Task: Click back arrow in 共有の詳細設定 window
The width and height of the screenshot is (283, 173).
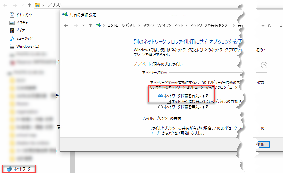Action: [x=66, y=25]
